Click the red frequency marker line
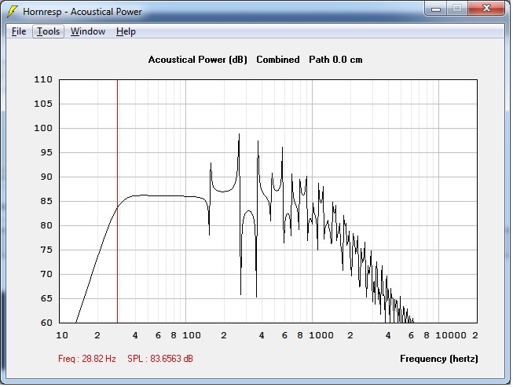 pyautogui.click(x=118, y=201)
